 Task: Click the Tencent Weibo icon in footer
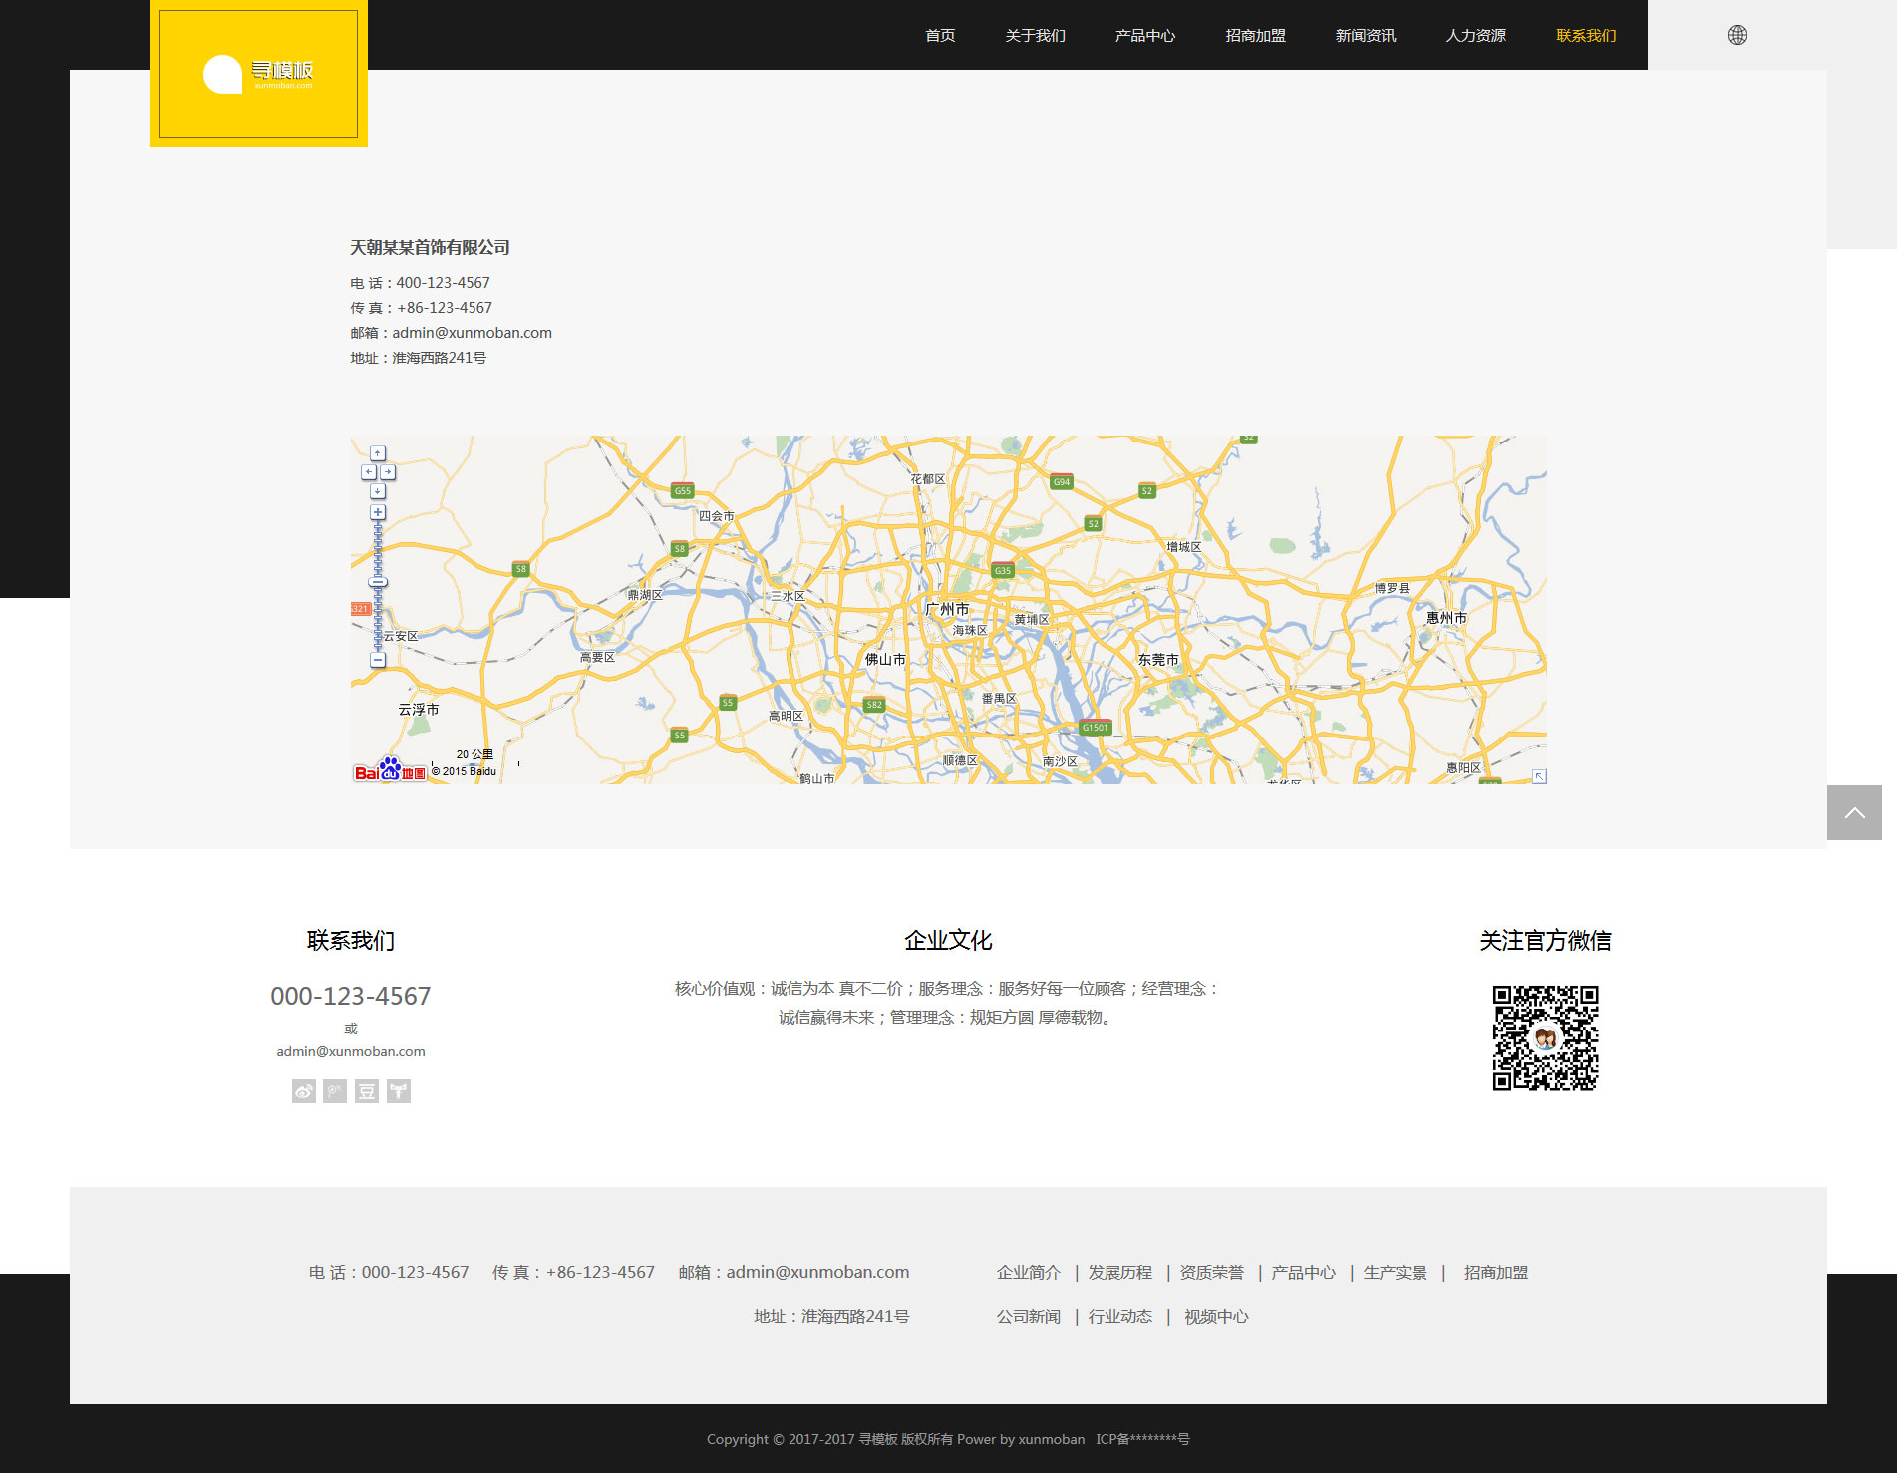pyautogui.click(x=335, y=1091)
